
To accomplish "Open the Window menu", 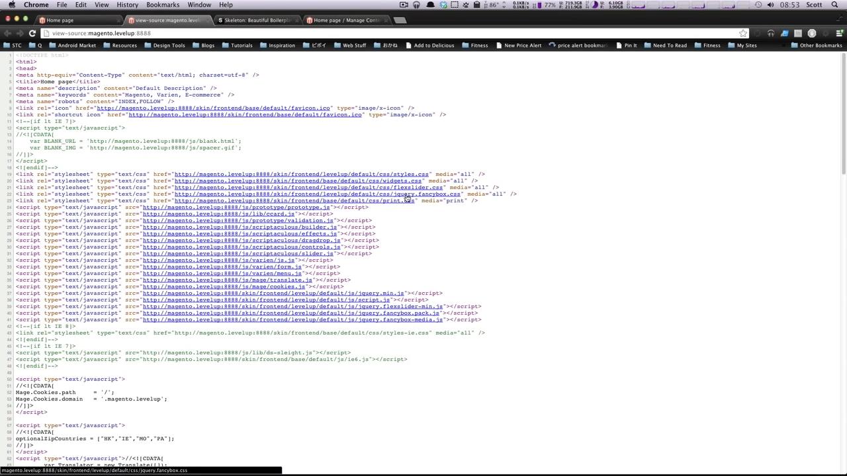I will click(199, 5).
